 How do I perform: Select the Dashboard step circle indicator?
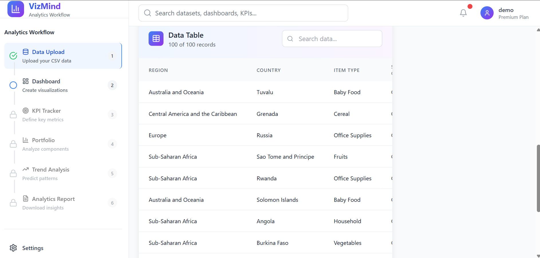13,85
